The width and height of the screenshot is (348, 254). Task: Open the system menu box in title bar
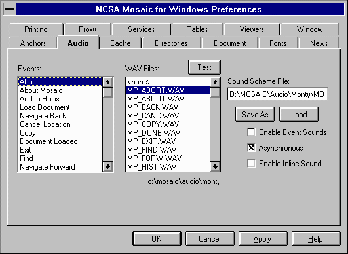10,9
